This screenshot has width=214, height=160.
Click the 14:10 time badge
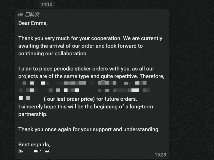(x=46, y=4)
